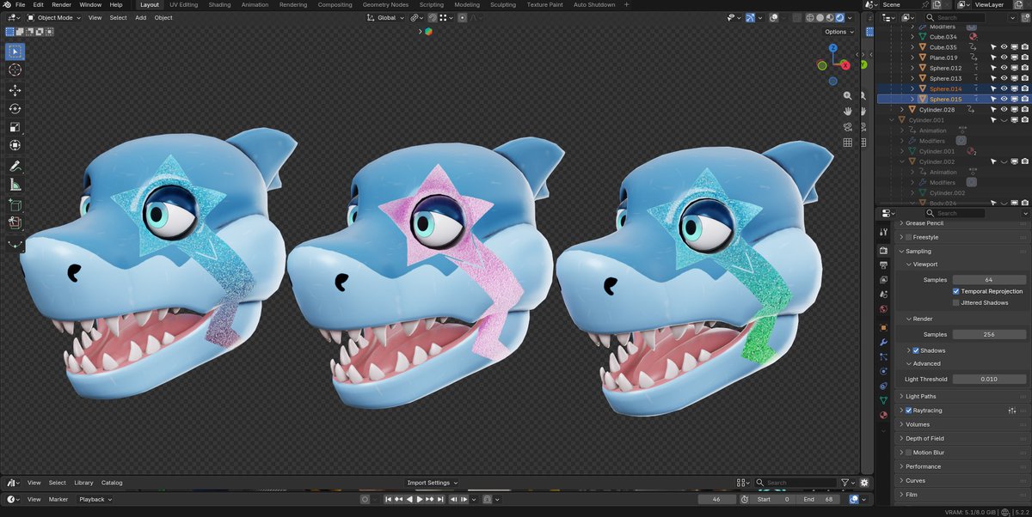
Task: Toggle proportional editing button
Action: 463,17
